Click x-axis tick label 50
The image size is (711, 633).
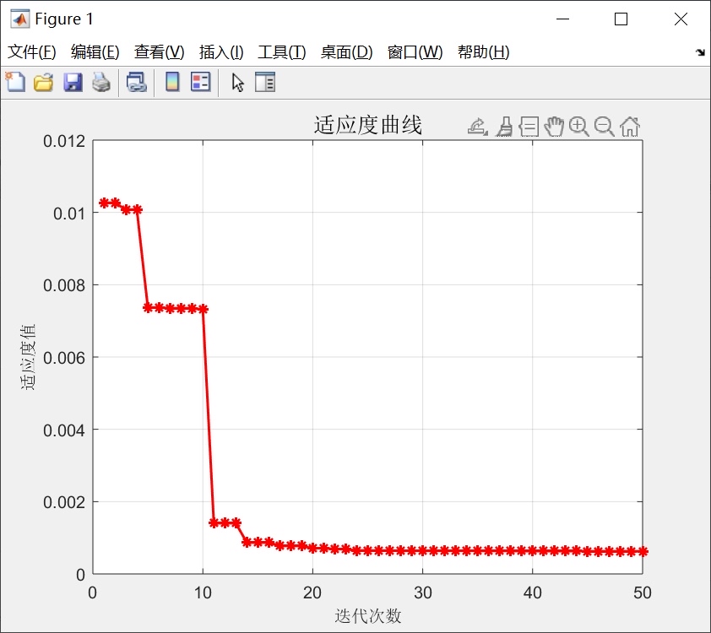click(643, 592)
